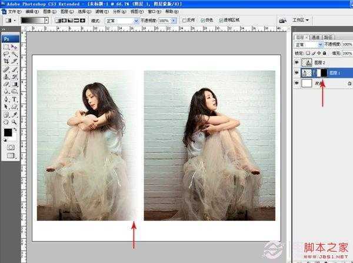This screenshot has width=353, height=263.
Task: Hide the 图层 2 layer visibility eye
Action: click(x=296, y=62)
